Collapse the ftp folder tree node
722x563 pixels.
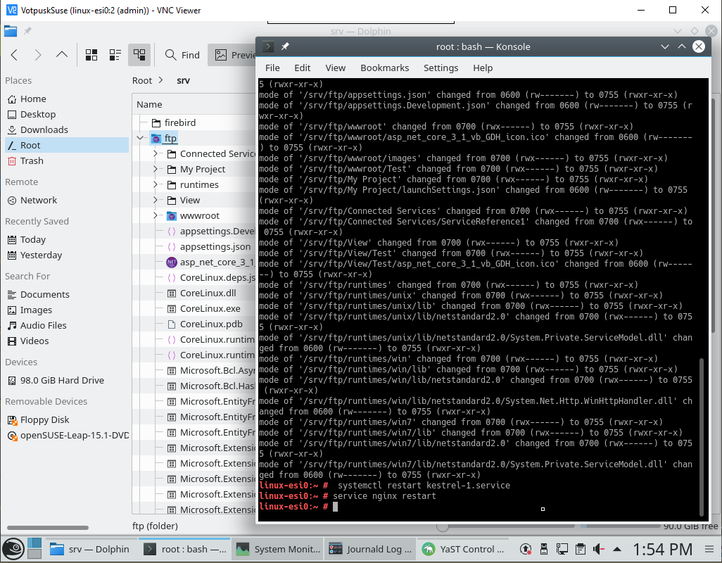pos(140,138)
